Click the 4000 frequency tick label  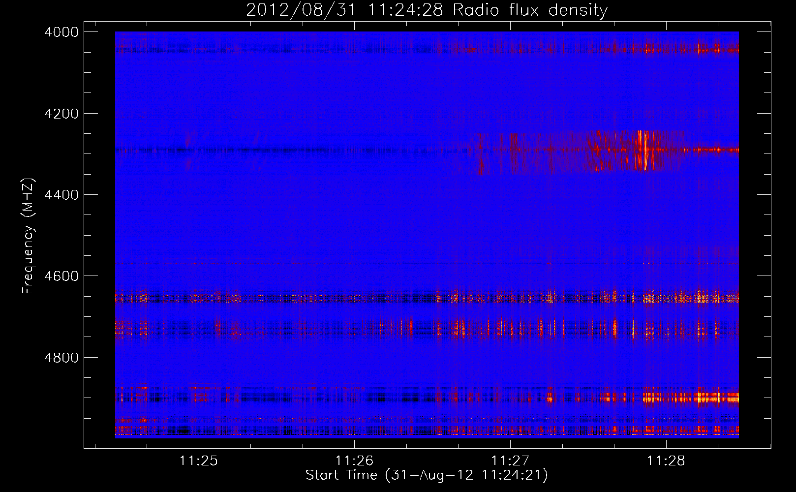[61, 32]
